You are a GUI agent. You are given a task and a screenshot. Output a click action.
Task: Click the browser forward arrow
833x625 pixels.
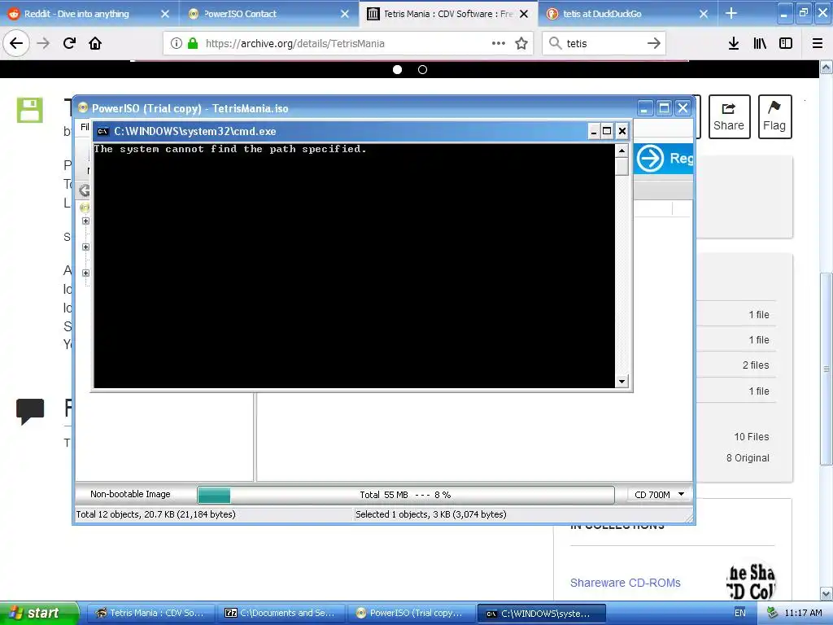[43, 43]
